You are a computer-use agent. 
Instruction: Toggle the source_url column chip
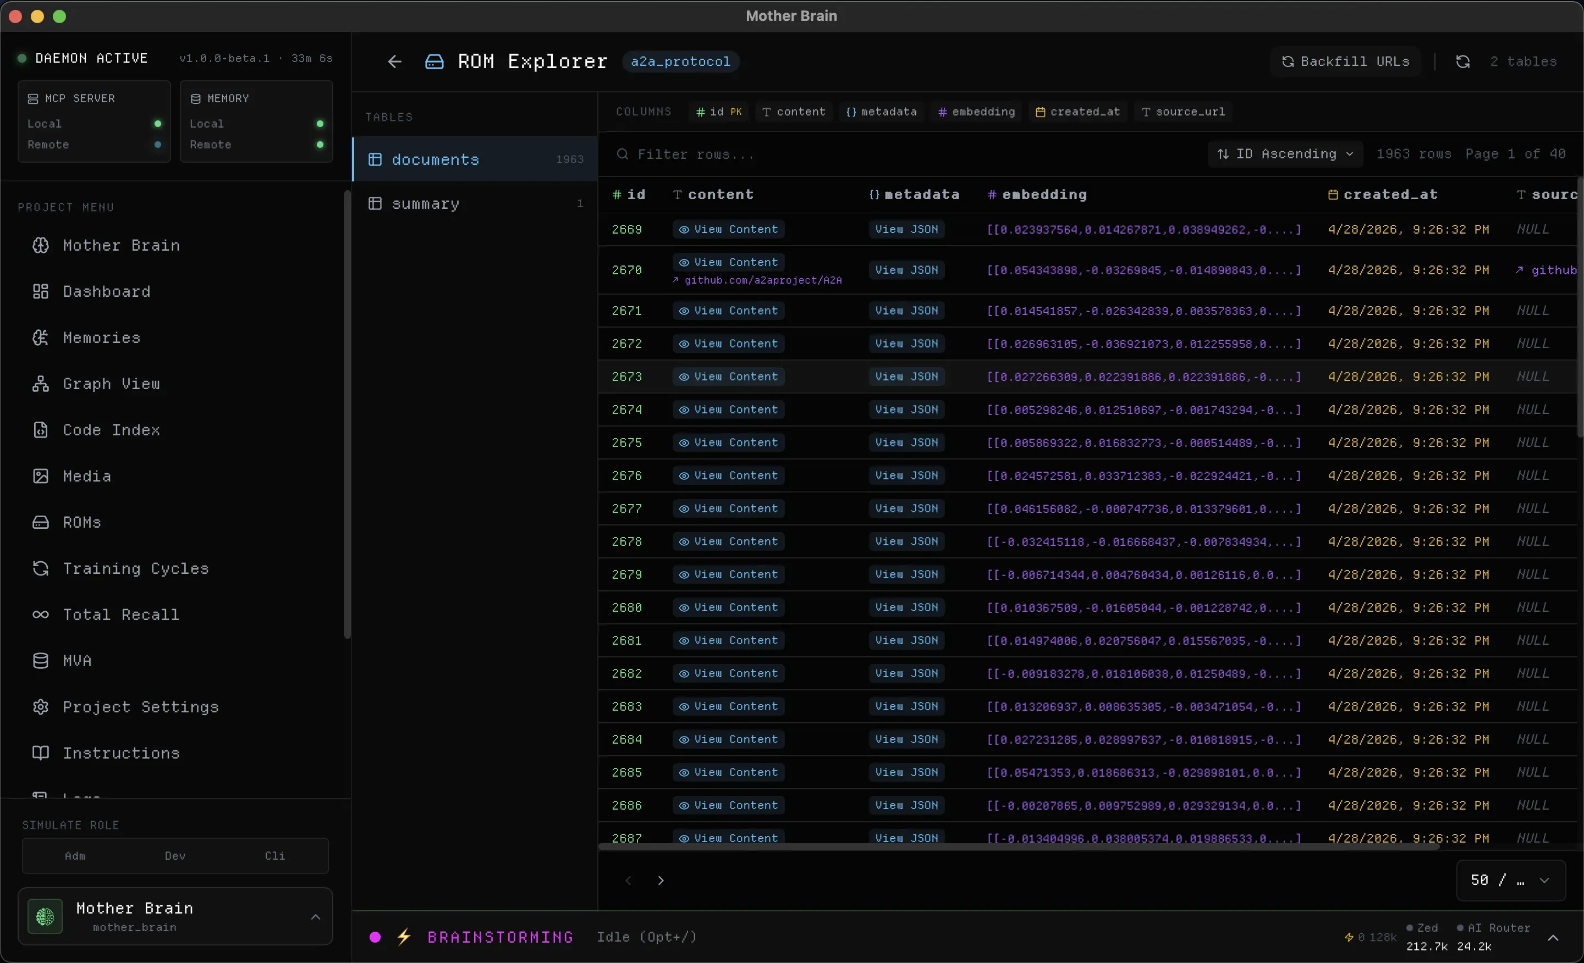[1184, 112]
